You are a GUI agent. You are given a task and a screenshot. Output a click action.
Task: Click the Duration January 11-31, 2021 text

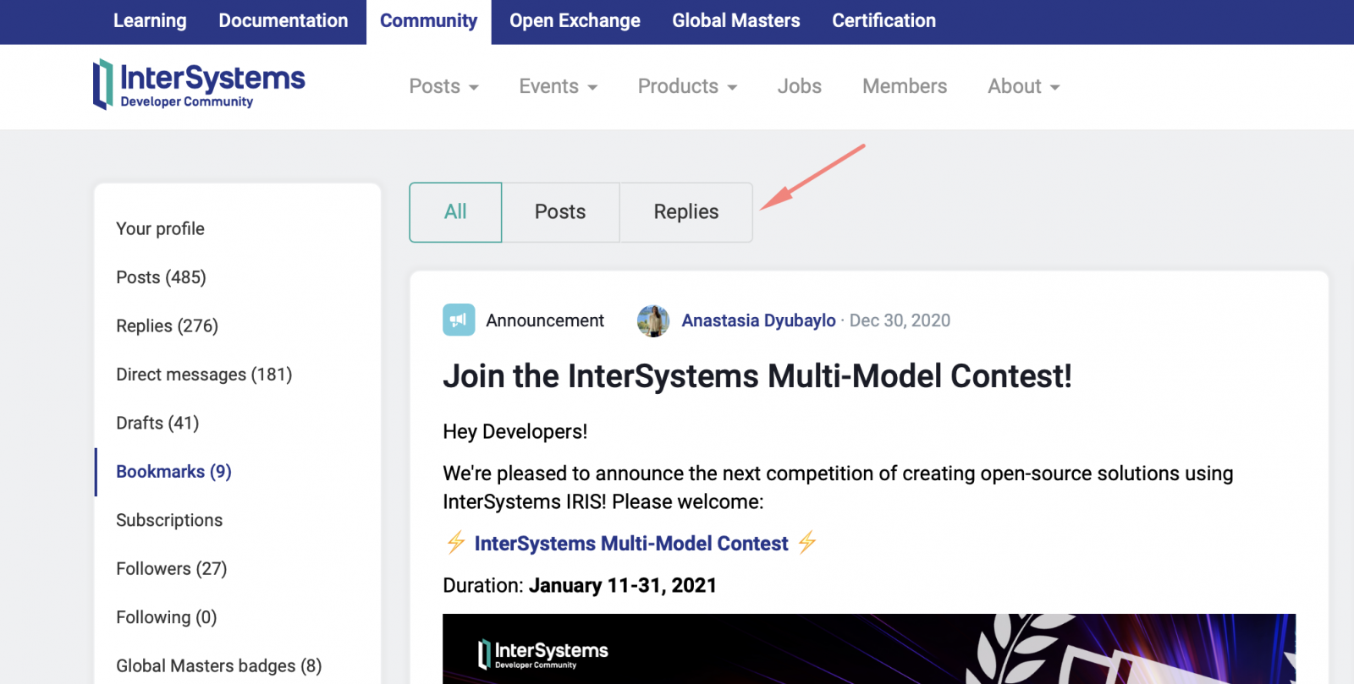(x=580, y=586)
